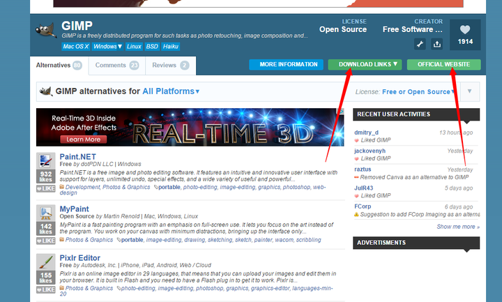Select the Haiku platform tag
This screenshot has height=302, width=502.
171,47
